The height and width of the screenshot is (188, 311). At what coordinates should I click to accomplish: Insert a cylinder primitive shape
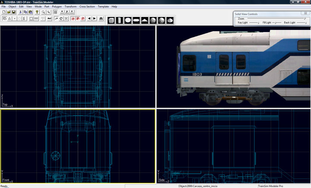[x=119, y=20]
